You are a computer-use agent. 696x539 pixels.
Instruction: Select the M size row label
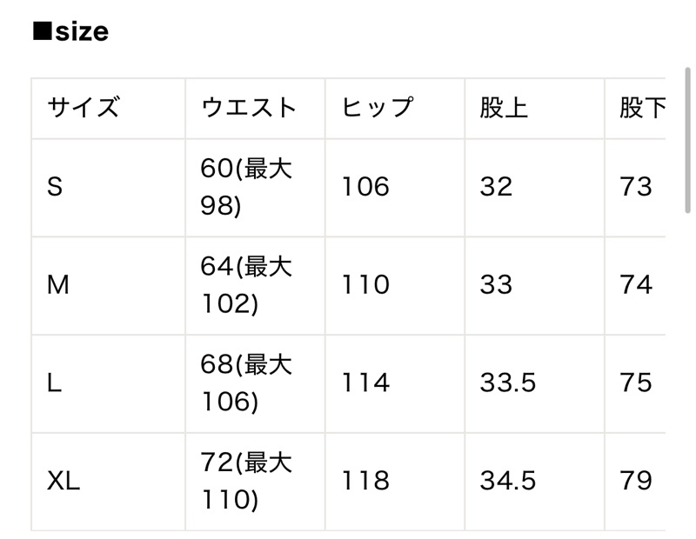(x=58, y=285)
